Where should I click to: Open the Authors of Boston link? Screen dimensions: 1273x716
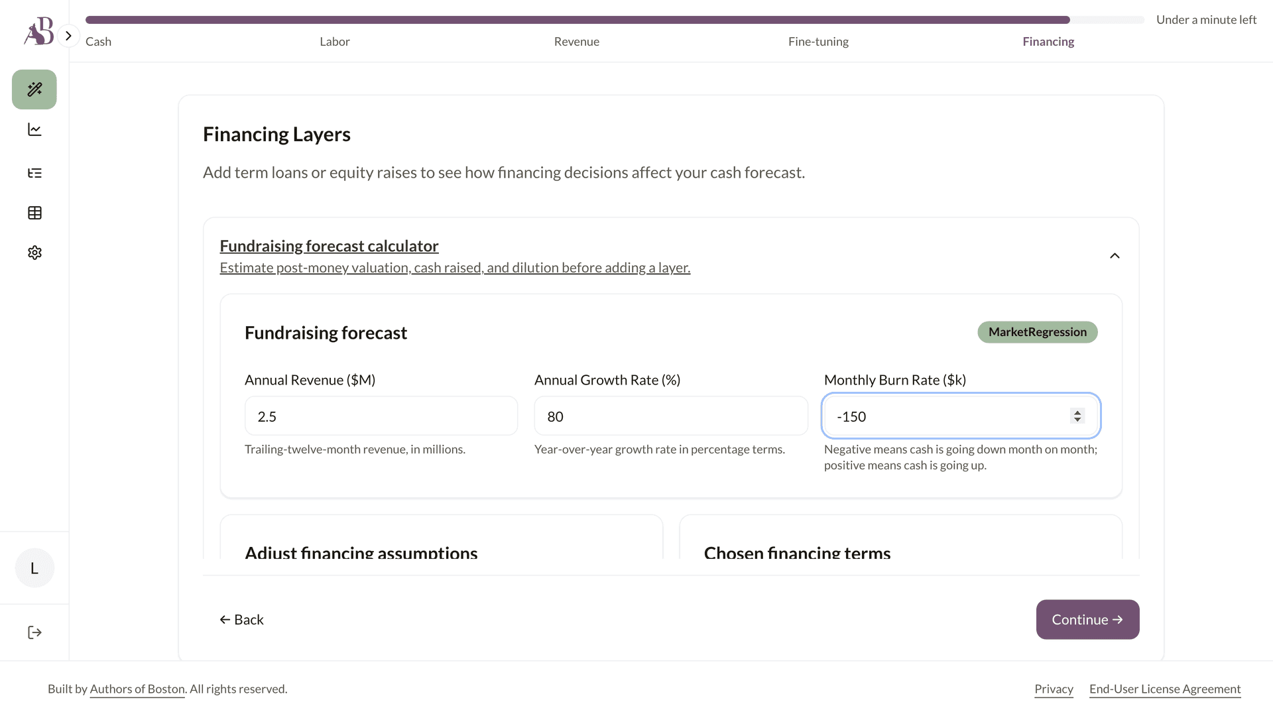point(137,689)
